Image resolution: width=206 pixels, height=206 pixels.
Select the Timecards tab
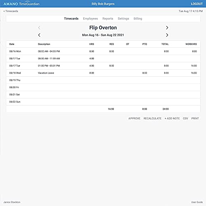71,19
